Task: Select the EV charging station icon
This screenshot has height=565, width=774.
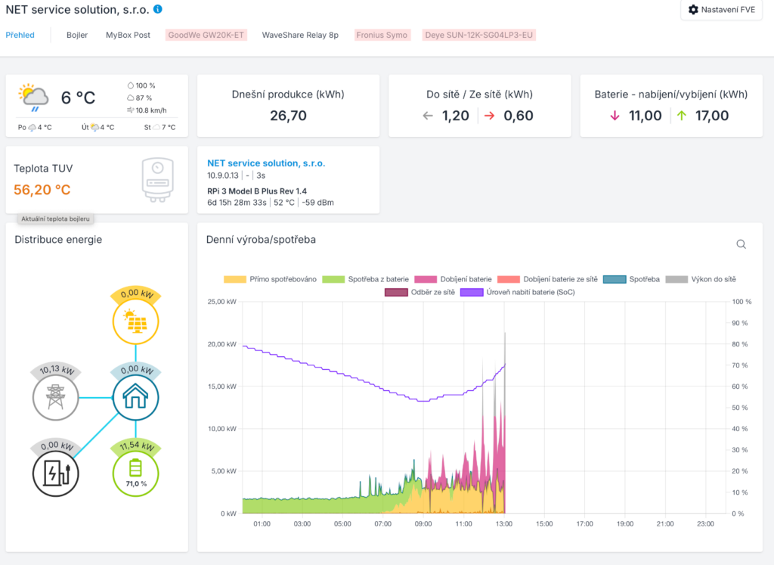Action: tap(56, 473)
